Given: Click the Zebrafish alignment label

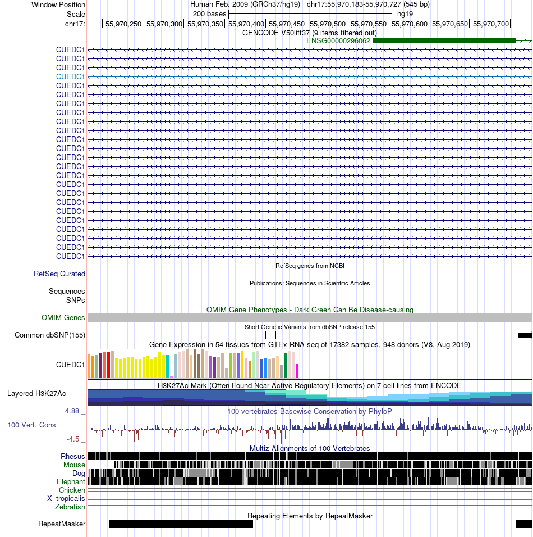Looking at the screenshot, I should 70,507.
